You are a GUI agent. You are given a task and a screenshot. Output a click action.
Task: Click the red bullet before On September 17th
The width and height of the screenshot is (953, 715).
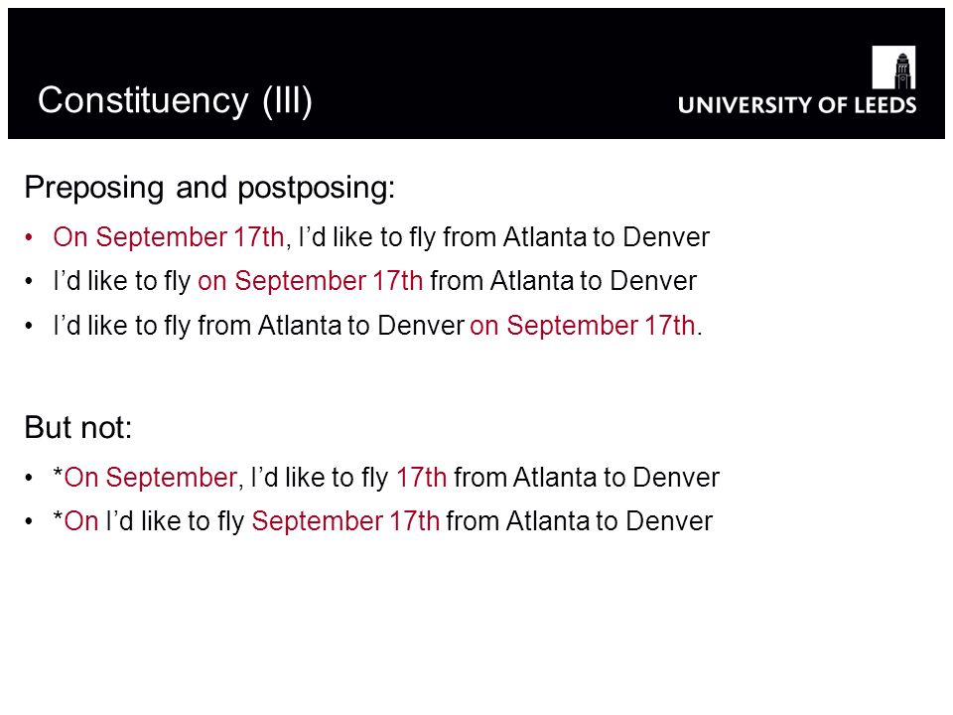point(29,237)
